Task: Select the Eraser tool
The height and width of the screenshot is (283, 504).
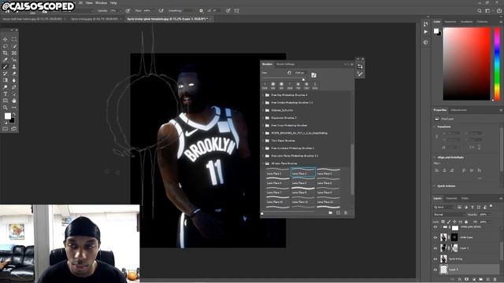Action: point(14,73)
